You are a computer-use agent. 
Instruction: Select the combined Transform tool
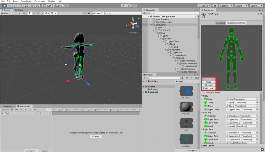click(x=32, y=6)
